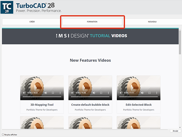Open the Create-default-bubble-block title link
Image resolution: width=182 pixels, height=137 pixels.
tap(90, 105)
